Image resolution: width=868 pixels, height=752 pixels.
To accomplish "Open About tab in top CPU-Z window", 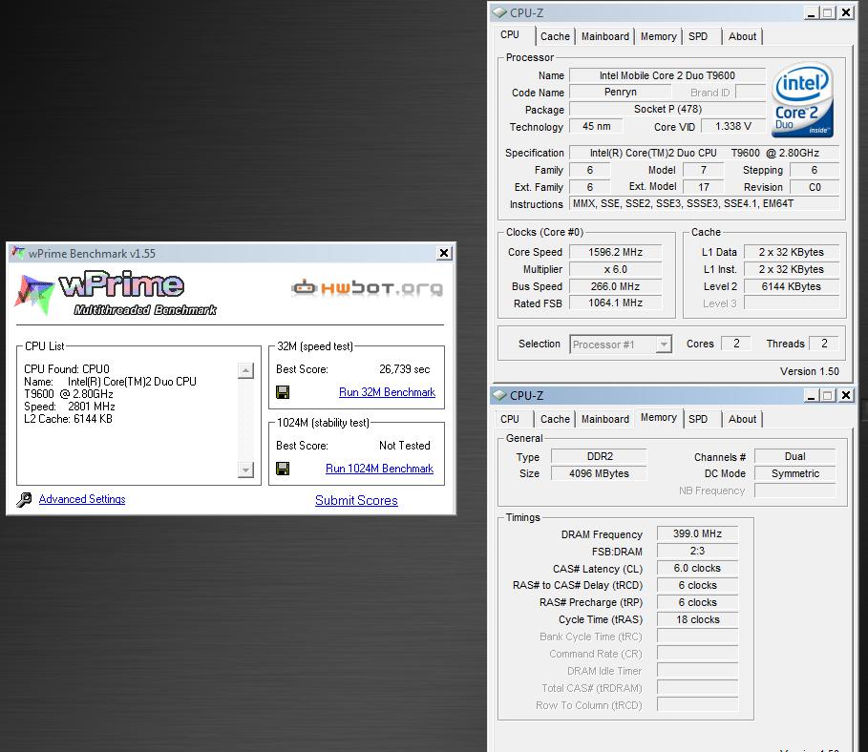I will tap(742, 36).
